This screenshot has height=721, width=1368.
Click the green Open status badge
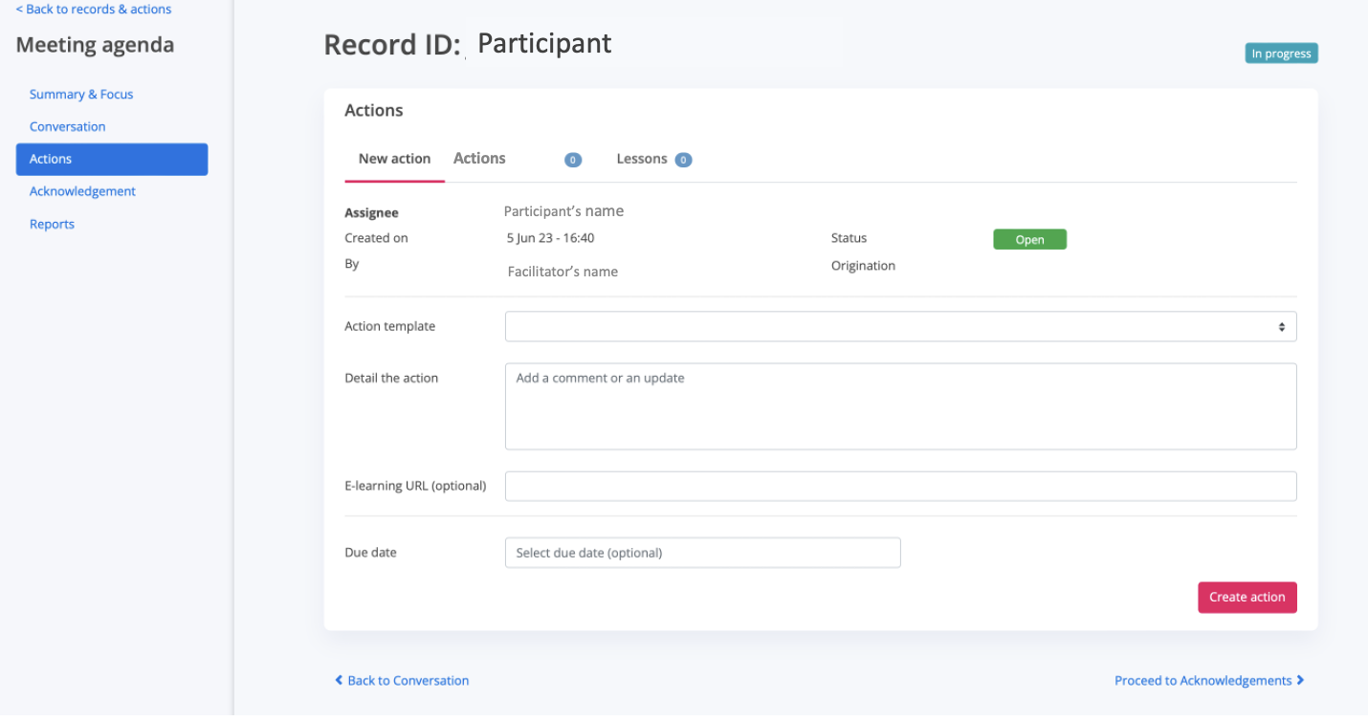point(1029,240)
